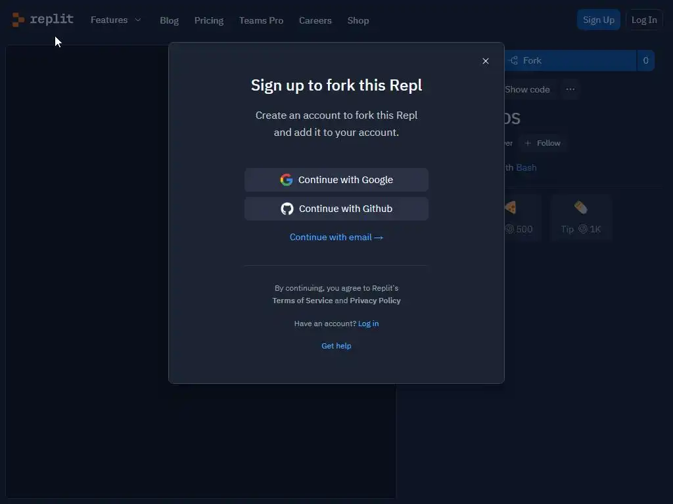Click the Sign Up button
The width and height of the screenshot is (673, 504).
[x=598, y=20]
